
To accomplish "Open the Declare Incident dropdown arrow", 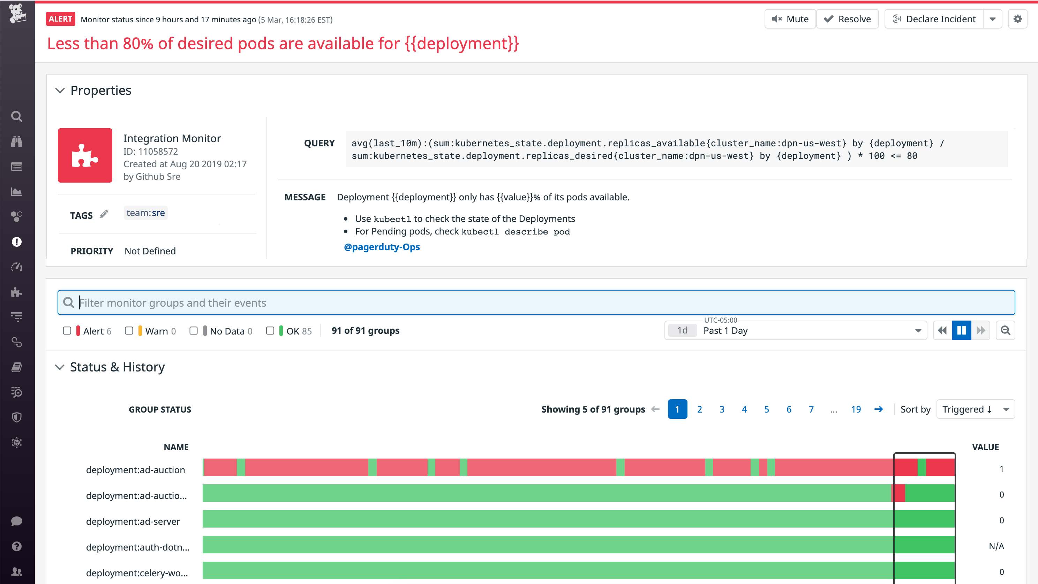I will point(993,18).
